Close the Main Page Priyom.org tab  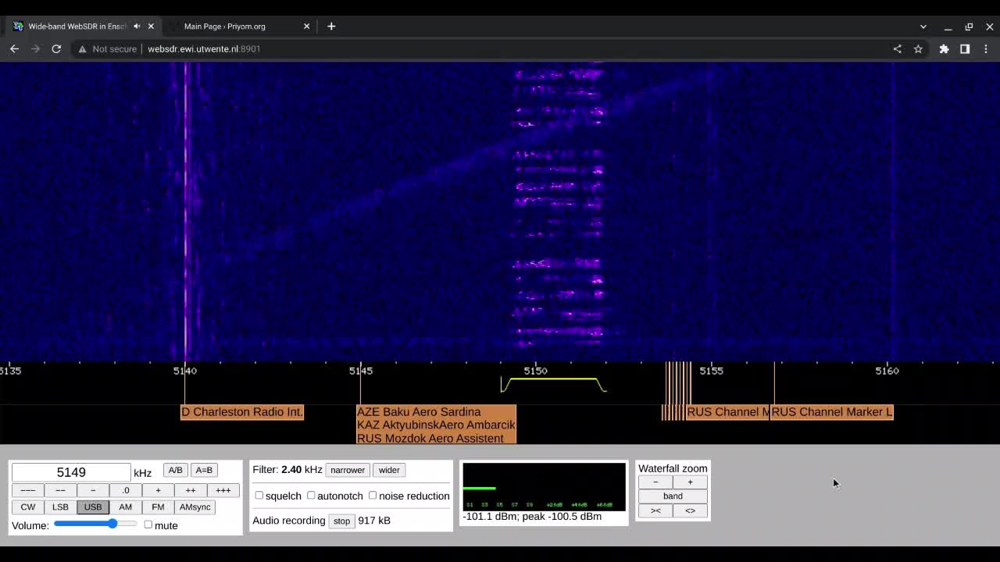[x=306, y=26]
